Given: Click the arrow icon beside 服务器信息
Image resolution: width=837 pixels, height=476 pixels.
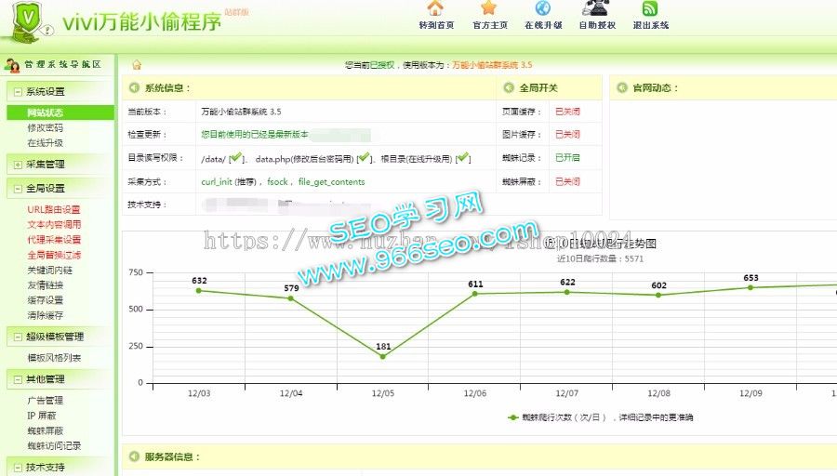Looking at the screenshot, I should pyautogui.click(x=134, y=456).
